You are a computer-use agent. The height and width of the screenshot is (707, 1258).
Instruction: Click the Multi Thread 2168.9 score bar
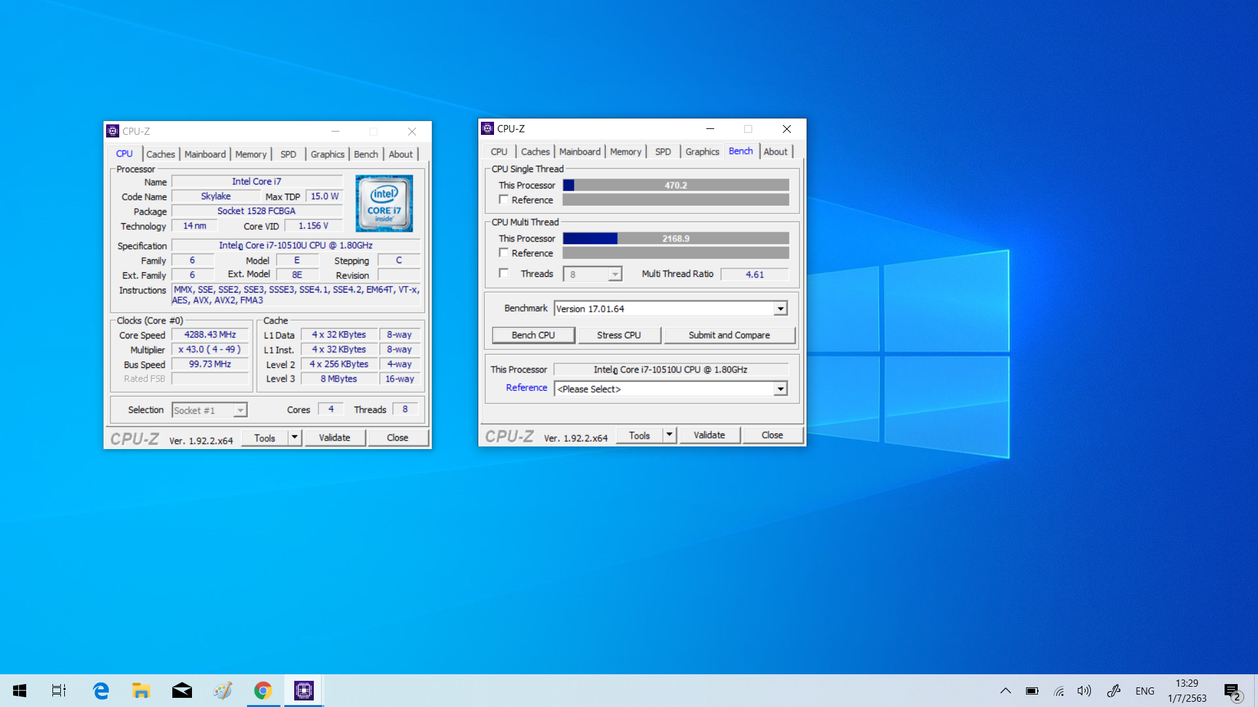(676, 238)
